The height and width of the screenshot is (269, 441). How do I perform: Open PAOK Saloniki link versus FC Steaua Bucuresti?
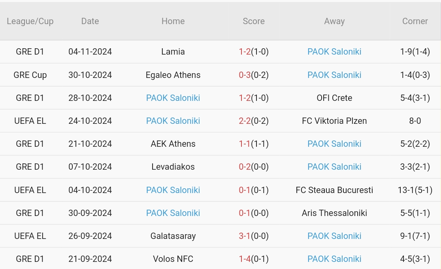[173, 190]
